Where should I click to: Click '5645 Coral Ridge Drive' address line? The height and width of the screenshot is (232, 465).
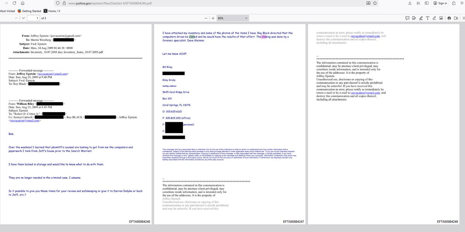tap(176, 92)
